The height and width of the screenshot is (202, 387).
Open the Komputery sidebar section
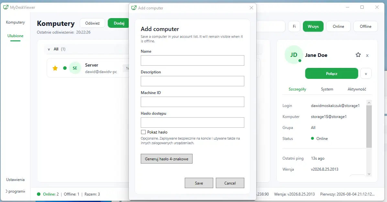[x=15, y=22]
